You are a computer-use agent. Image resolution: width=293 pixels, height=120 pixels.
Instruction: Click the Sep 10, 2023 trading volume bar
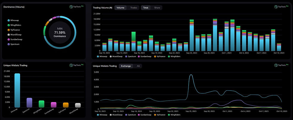click(x=104, y=47)
